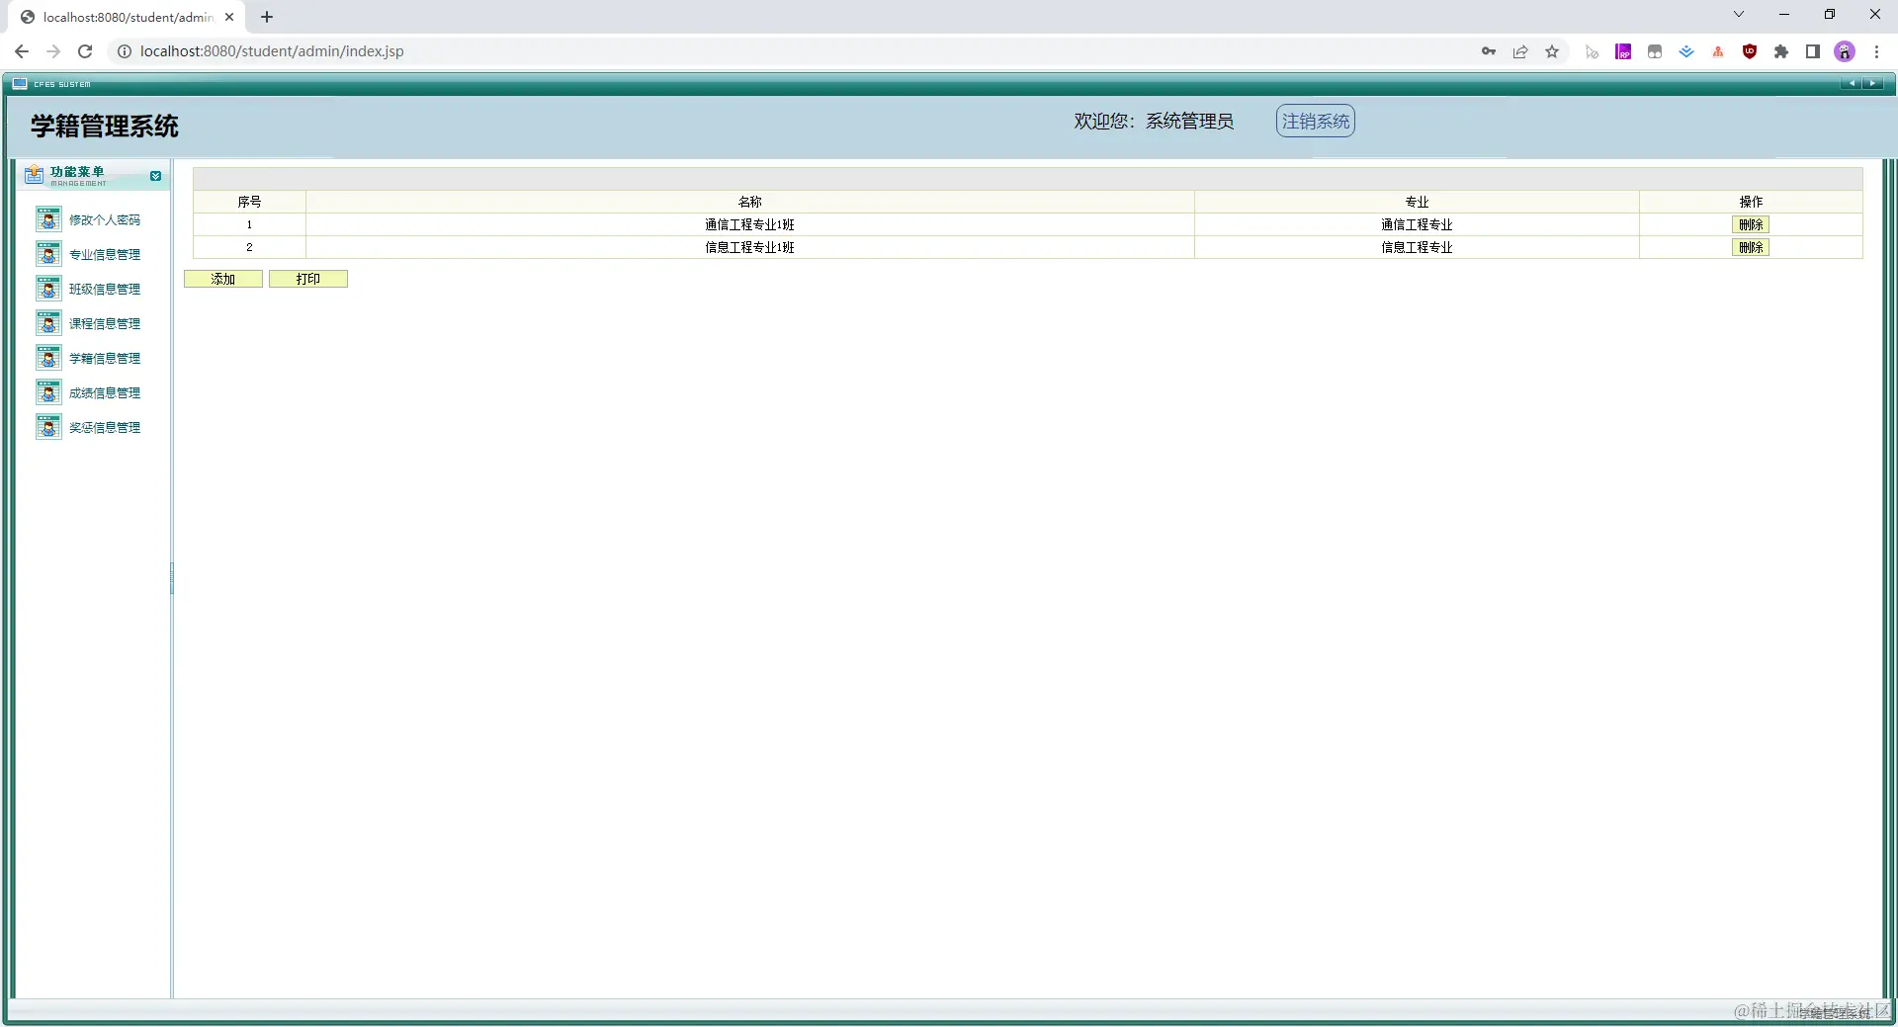Screen dimensions: 1898x1027
Task: Open the saved passwords key icon
Action: 1489,51
